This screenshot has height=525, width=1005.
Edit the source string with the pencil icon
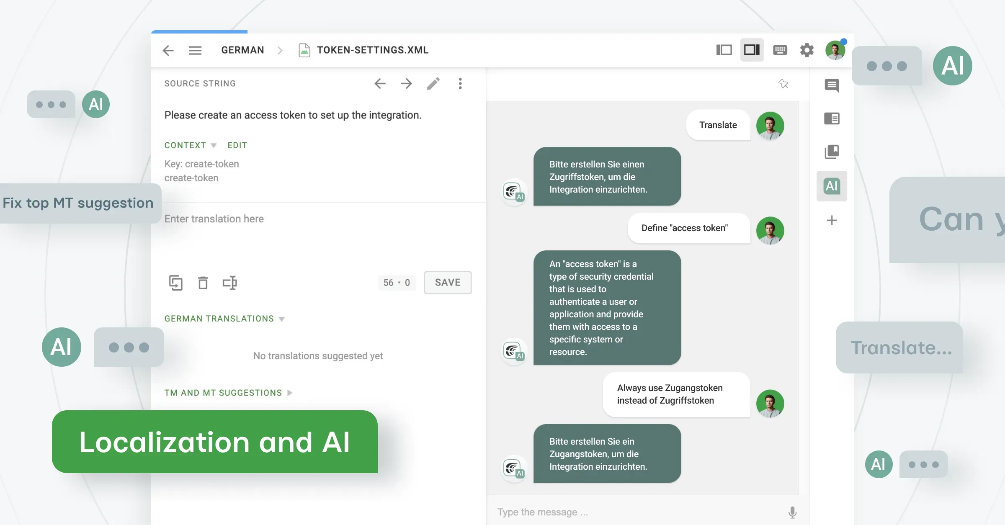point(433,84)
